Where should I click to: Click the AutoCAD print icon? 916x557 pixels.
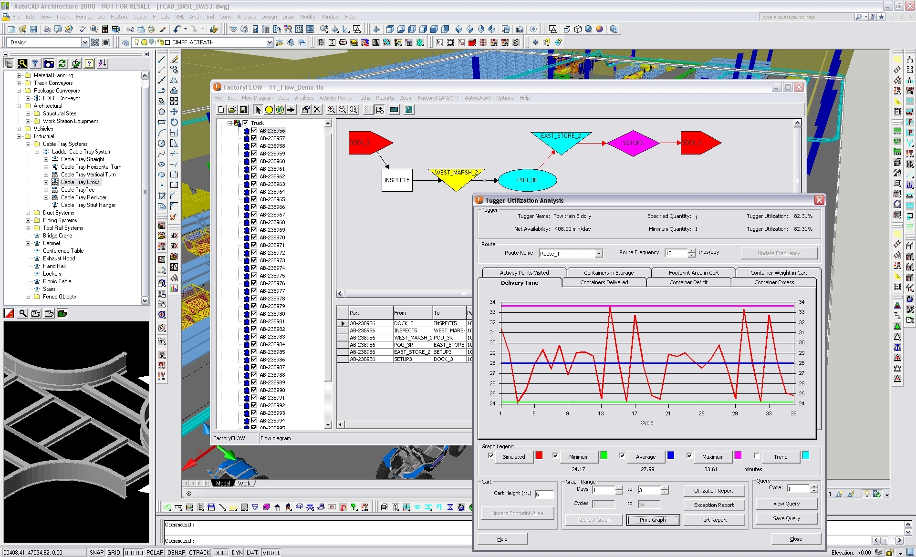[47, 29]
